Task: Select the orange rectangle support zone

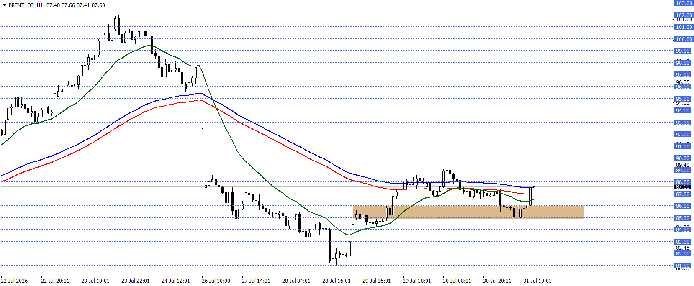Action: [468, 212]
